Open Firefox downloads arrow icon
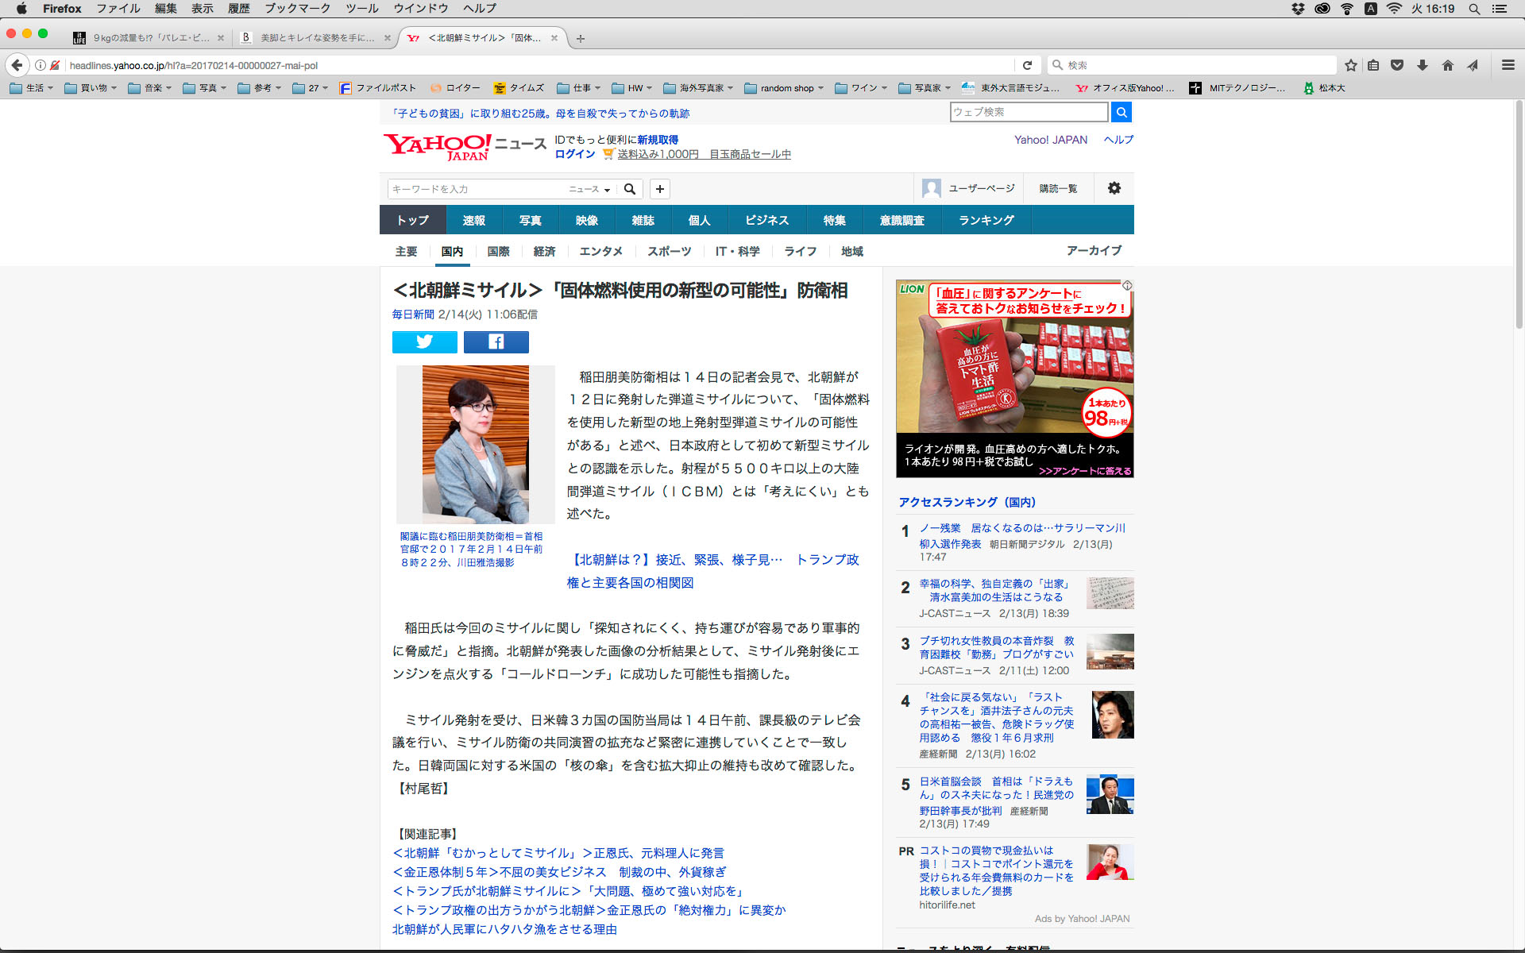Viewport: 1525px width, 953px height. pyautogui.click(x=1423, y=65)
